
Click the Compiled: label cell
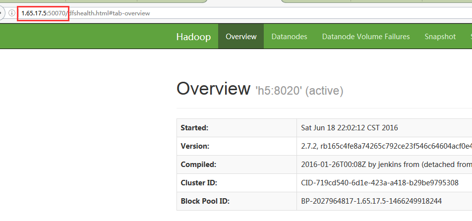click(236, 165)
